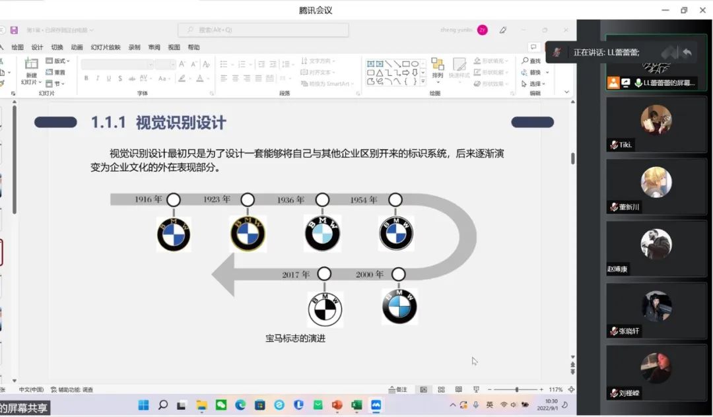Switch to Slide Sorter view in status bar

pyautogui.click(x=441, y=390)
